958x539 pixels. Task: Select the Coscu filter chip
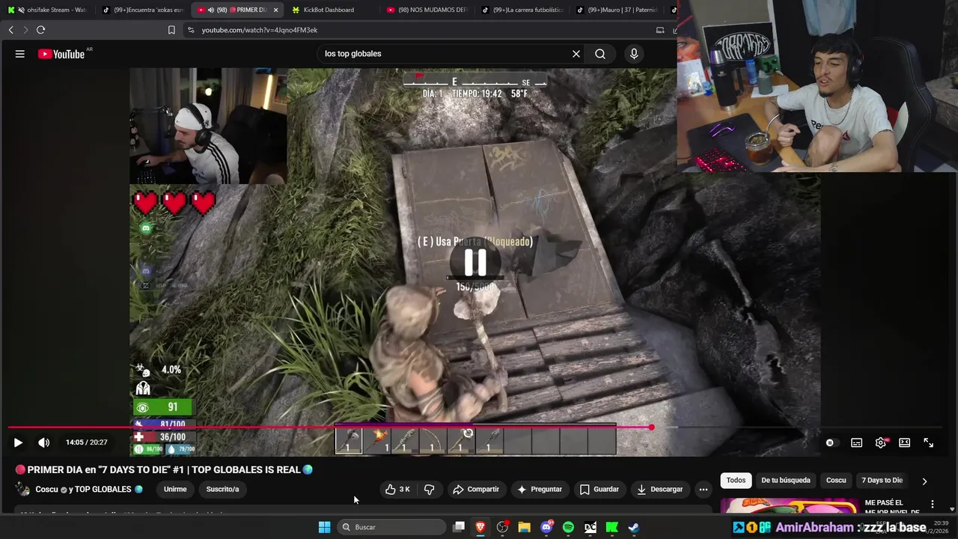pos(836,481)
